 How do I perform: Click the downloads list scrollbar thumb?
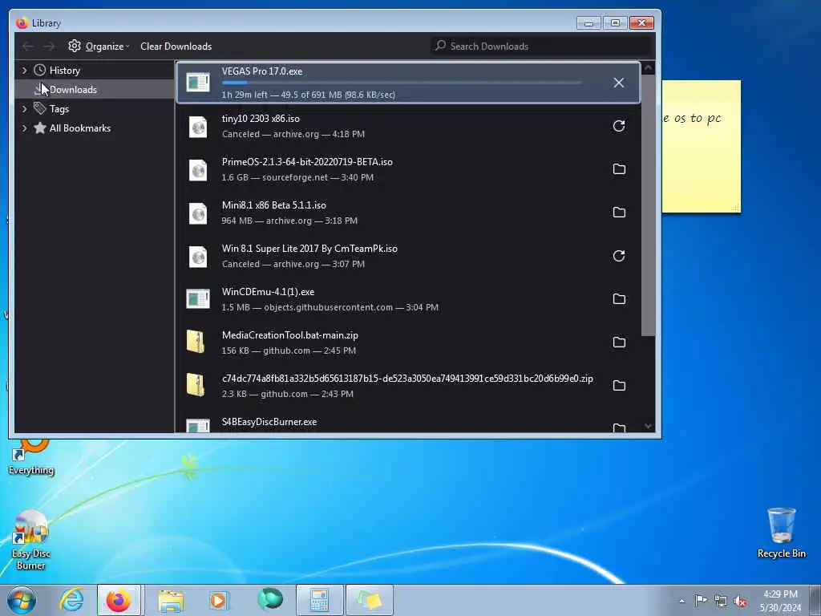tap(648, 205)
